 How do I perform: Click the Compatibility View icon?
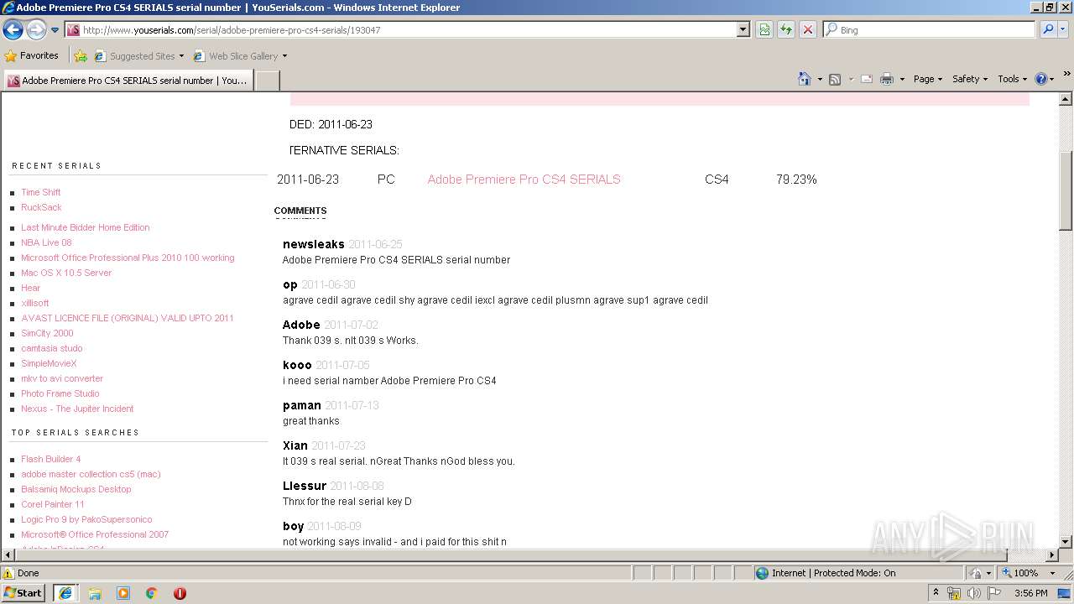coord(764,29)
